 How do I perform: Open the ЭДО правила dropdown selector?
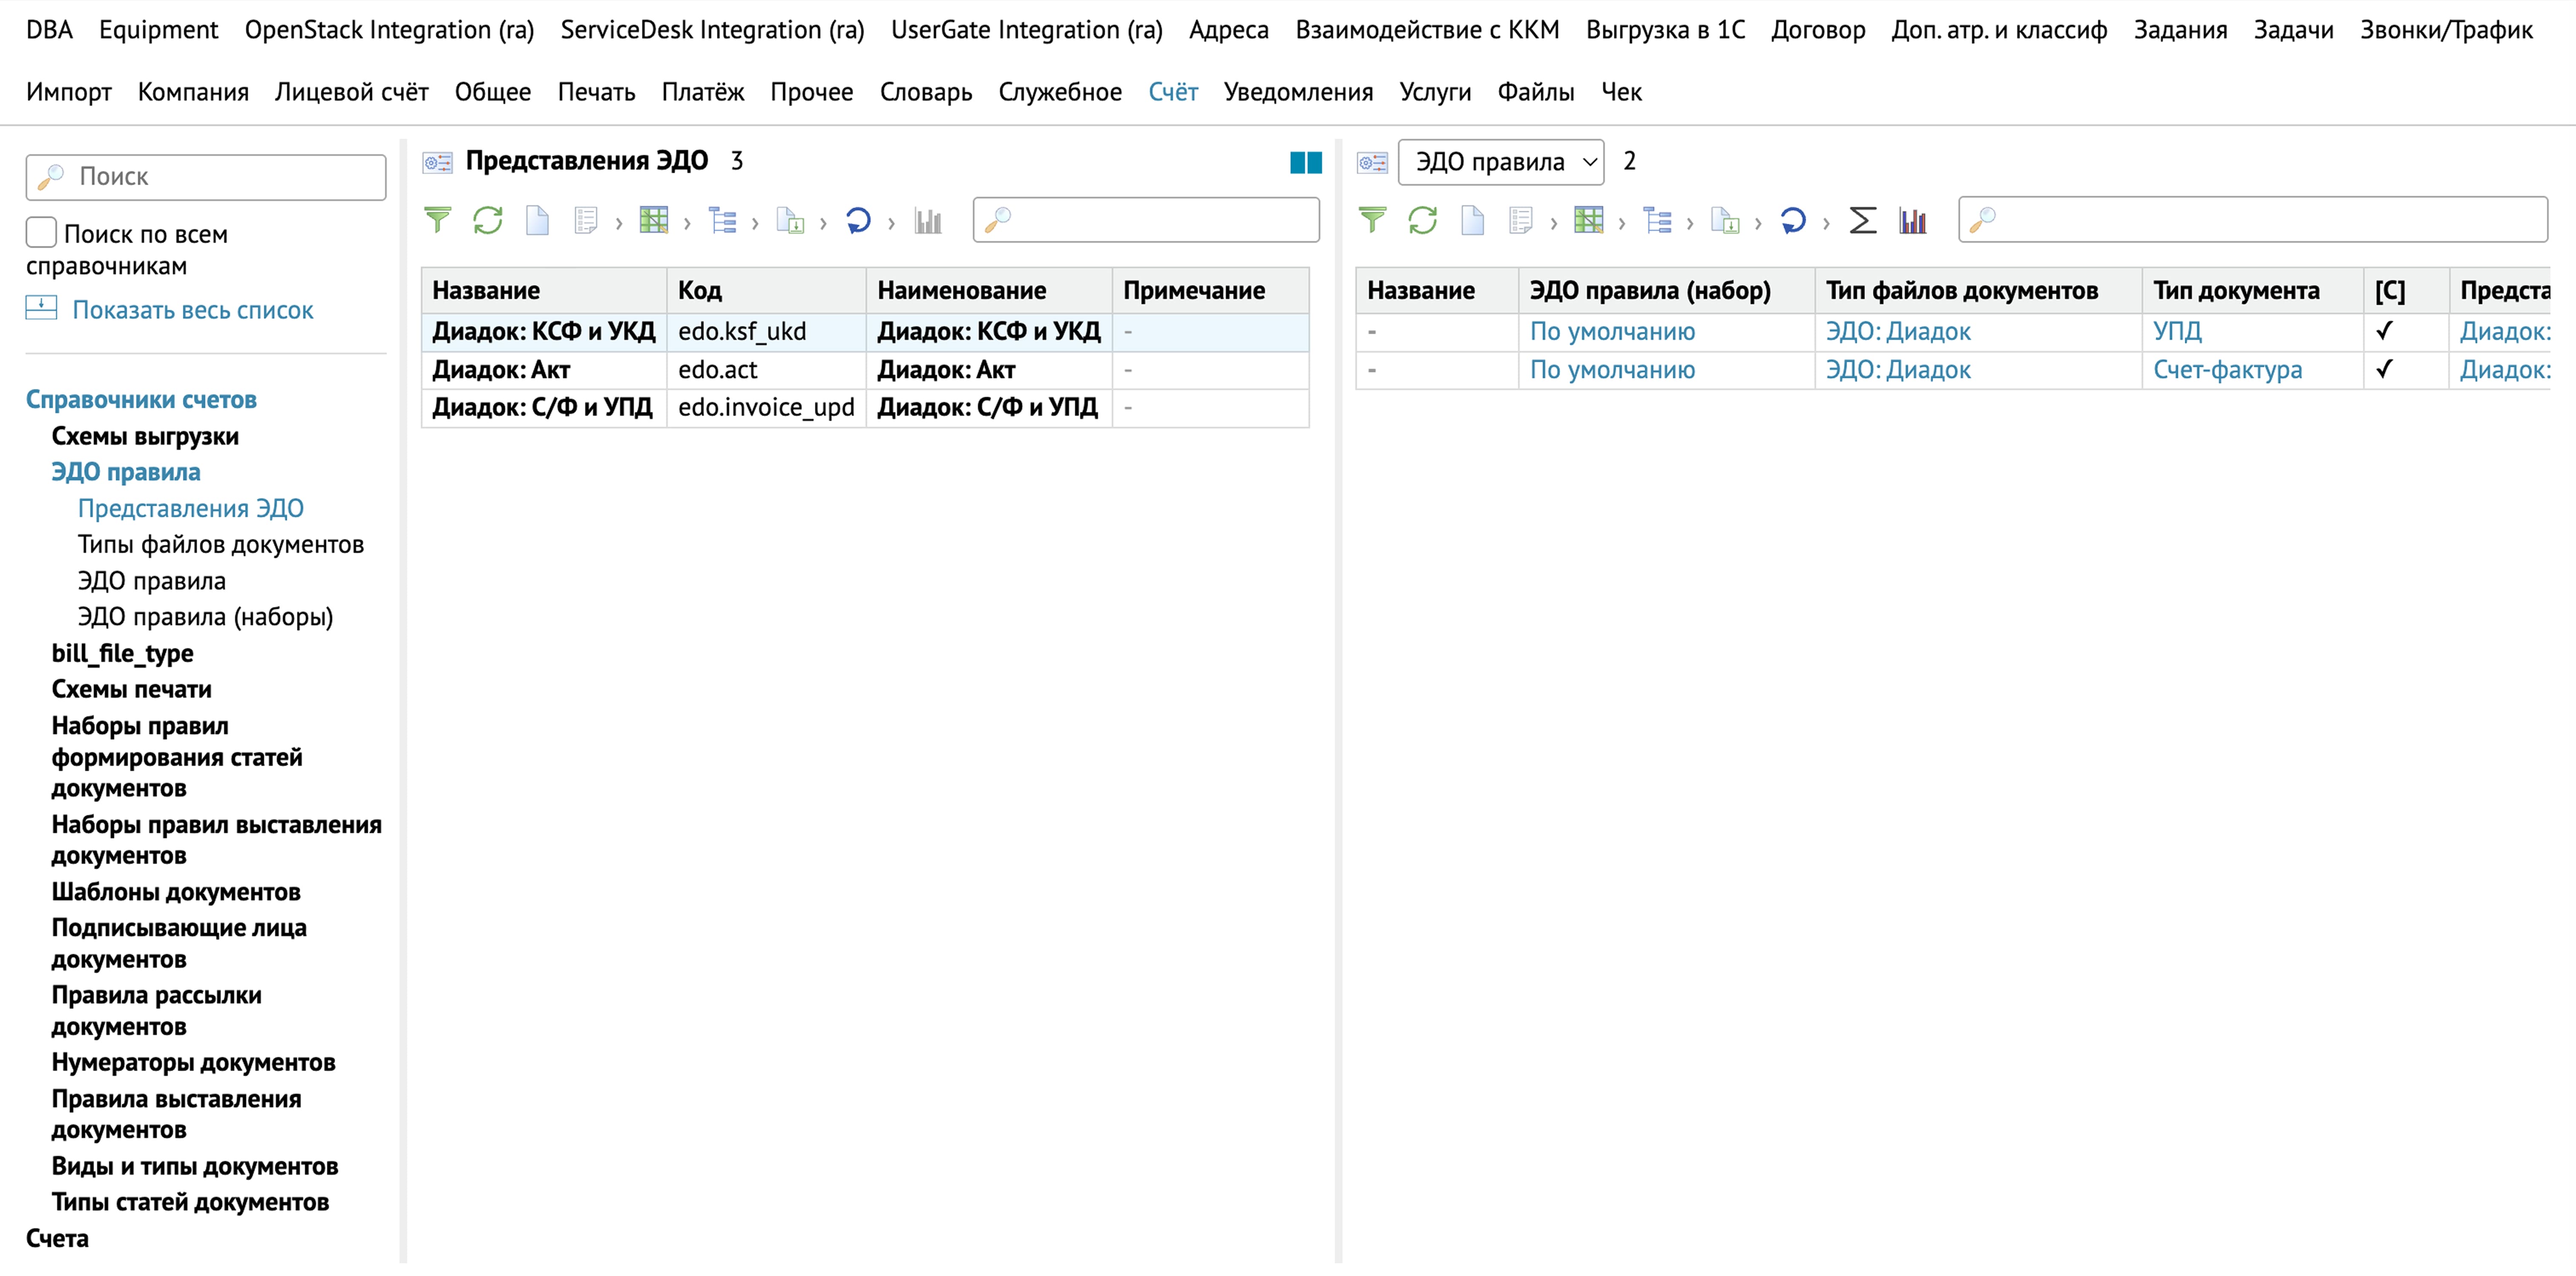point(1501,162)
